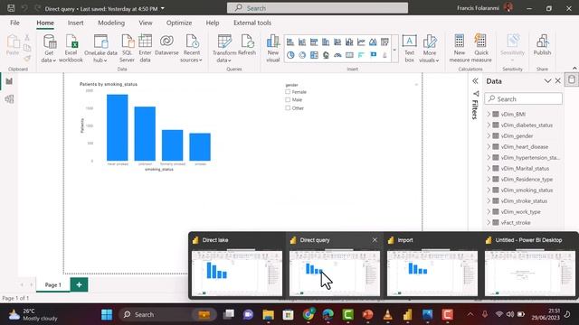Connect to SQL Server

[x=127, y=48]
